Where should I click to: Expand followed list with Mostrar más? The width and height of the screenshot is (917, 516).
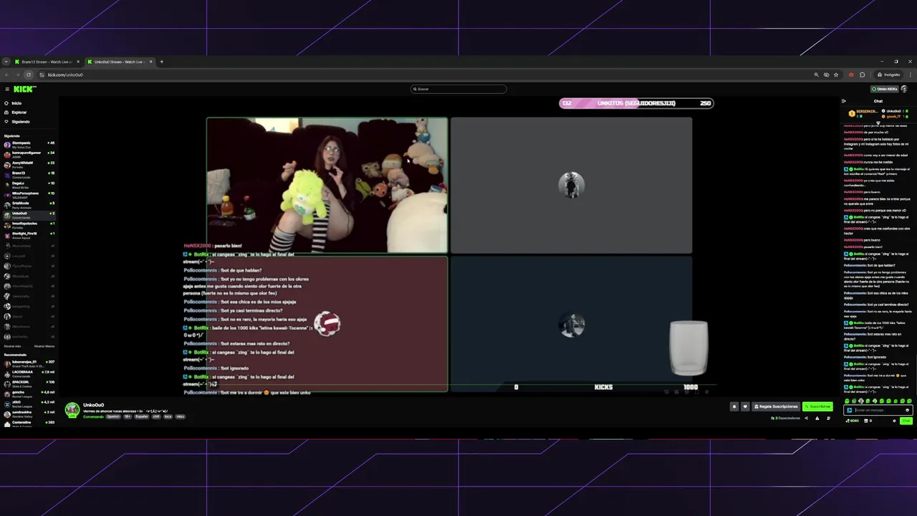(x=12, y=346)
